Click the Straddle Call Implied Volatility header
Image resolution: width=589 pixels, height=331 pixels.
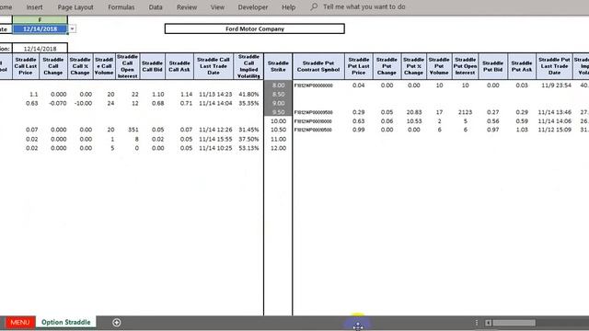pos(248,66)
